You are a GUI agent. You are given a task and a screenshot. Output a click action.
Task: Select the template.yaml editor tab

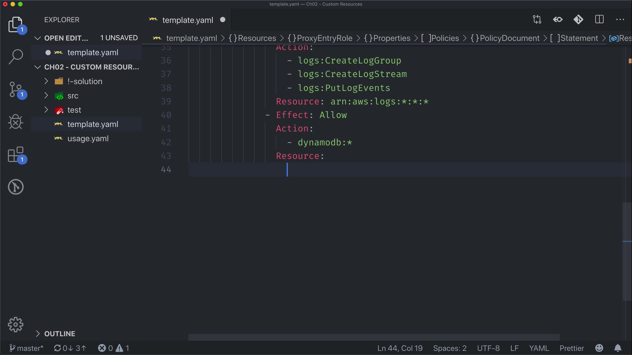(x=188, y=20)
